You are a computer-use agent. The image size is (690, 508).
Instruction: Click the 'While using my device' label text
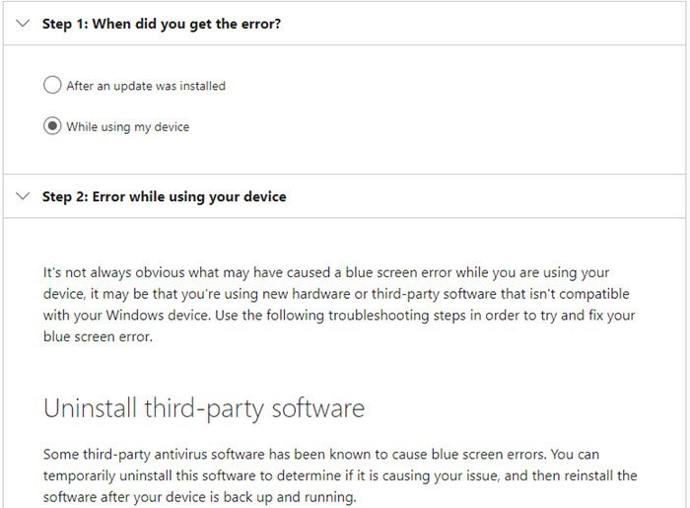pyautogui.click(x=127, y=126)
